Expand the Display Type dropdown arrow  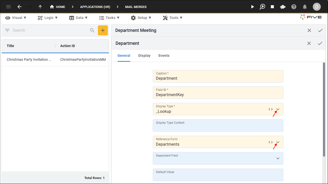(x=278, y=109)
